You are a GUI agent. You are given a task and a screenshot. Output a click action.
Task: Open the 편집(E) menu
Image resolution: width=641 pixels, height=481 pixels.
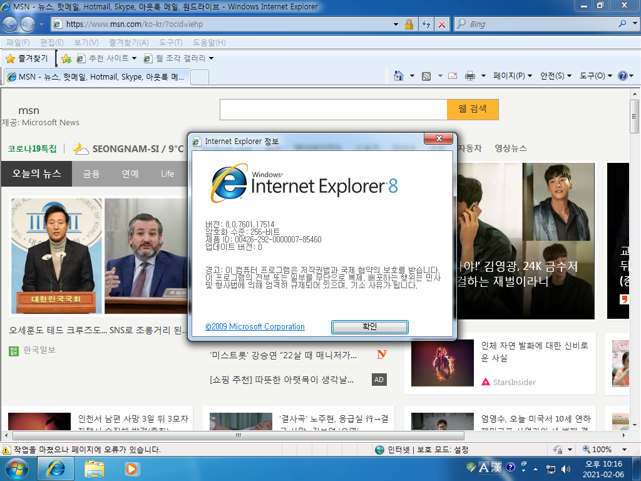[51, 43]
